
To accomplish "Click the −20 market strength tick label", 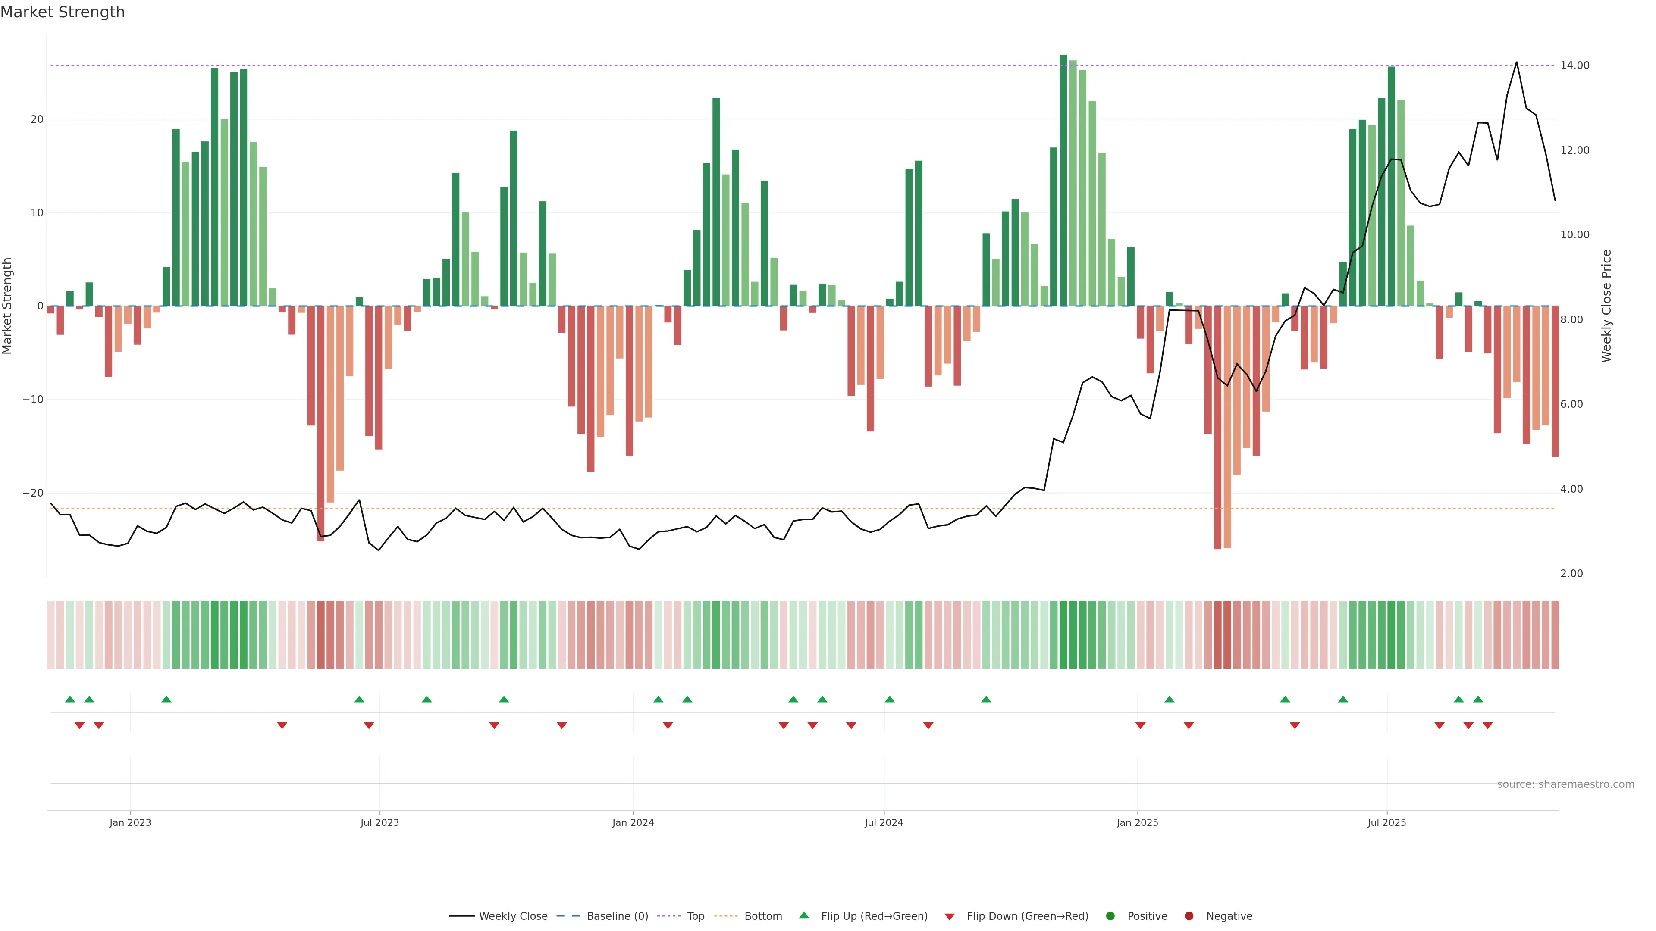I will [x=33, y=493].
